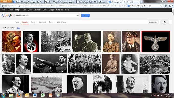174x98 pixels.
Task: Open a new tab with plus button
Action: pos(142,2)
